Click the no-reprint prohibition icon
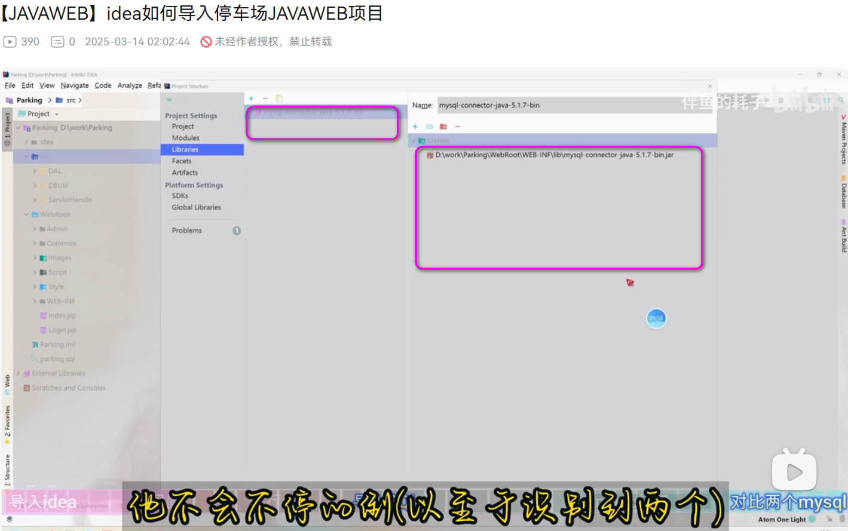Screen dimensions: 848x531 [206, 42]
